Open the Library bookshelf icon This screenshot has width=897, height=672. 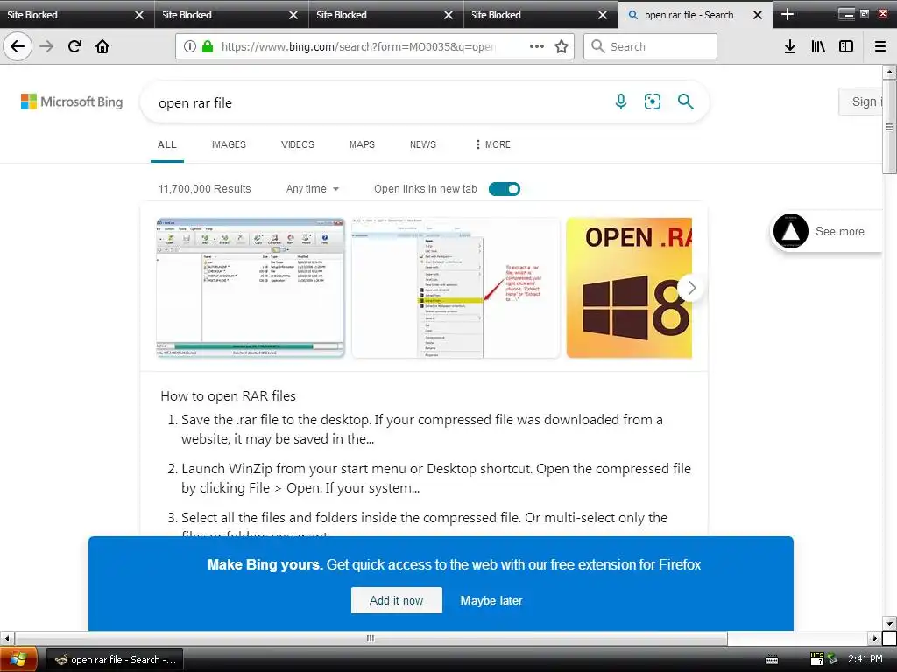tap(818, 46)
